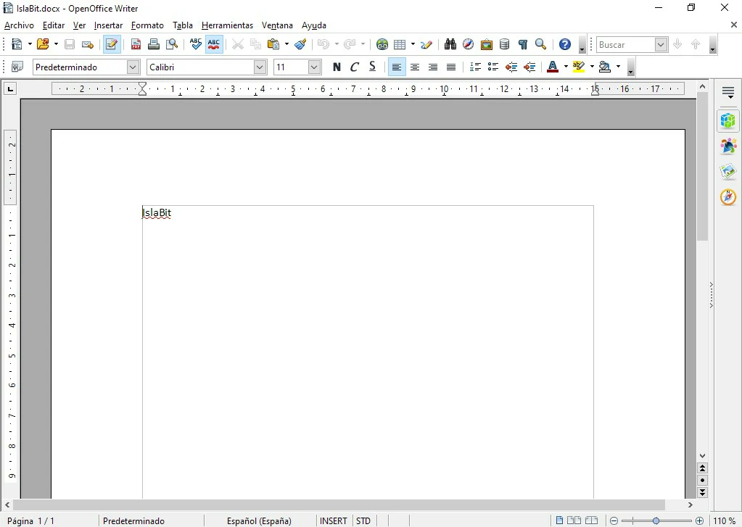Show Draw Functions pencil icon

pyautogui.click(x=426, y=44)
